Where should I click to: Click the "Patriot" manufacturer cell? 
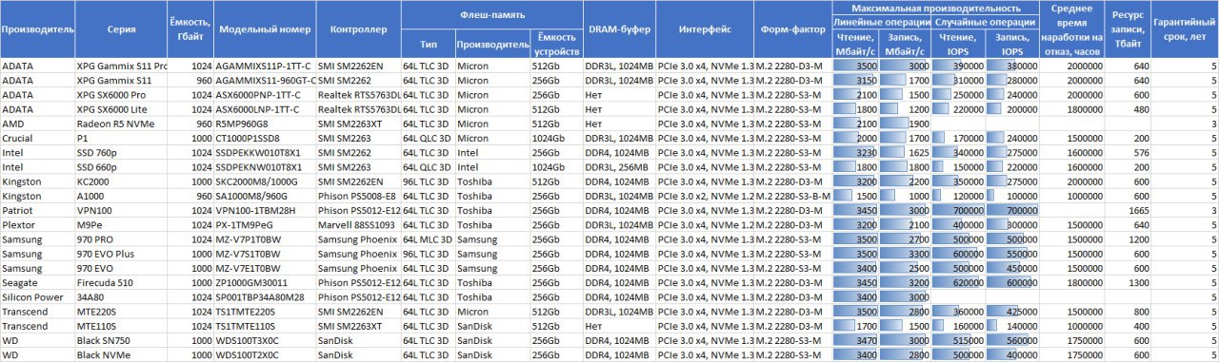pyautogui.click(x=37, y=211)
